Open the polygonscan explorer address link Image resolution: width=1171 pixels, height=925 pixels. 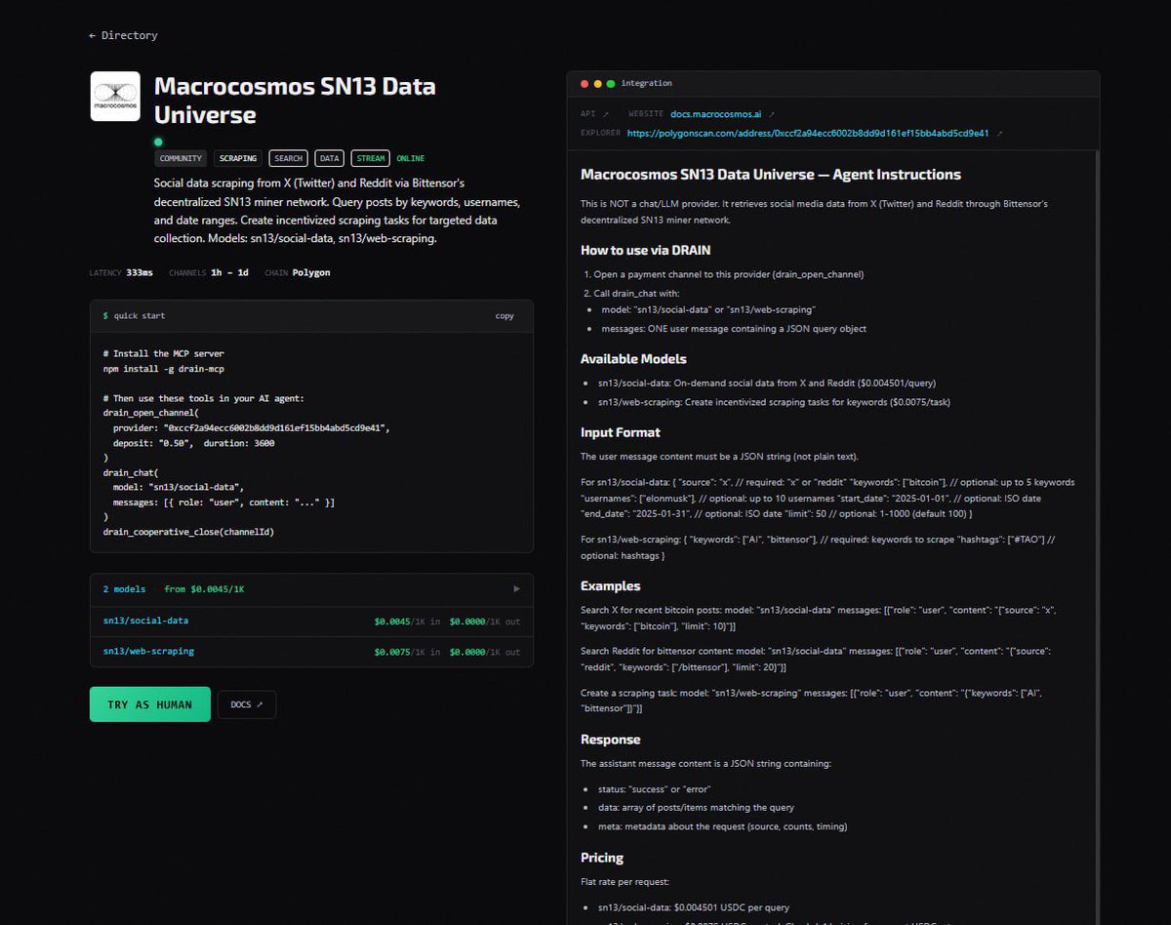pyautogui.click(x=808, y=133)
